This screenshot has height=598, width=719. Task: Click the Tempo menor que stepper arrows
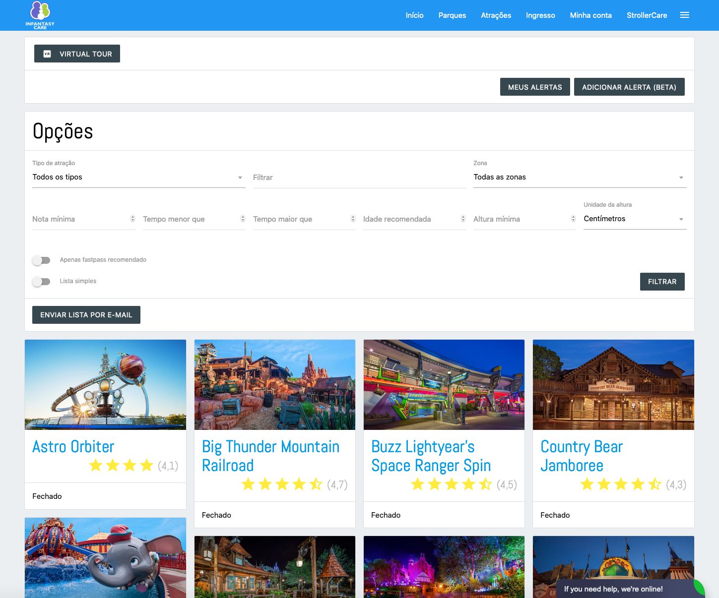243,219
